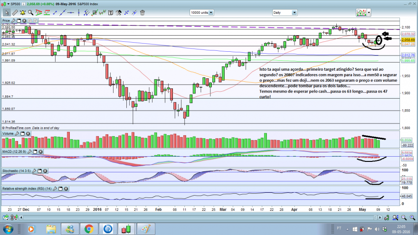418x235 pixels.
Task: Select the arrow cursor pointer tool
Action: click(7, 12)
